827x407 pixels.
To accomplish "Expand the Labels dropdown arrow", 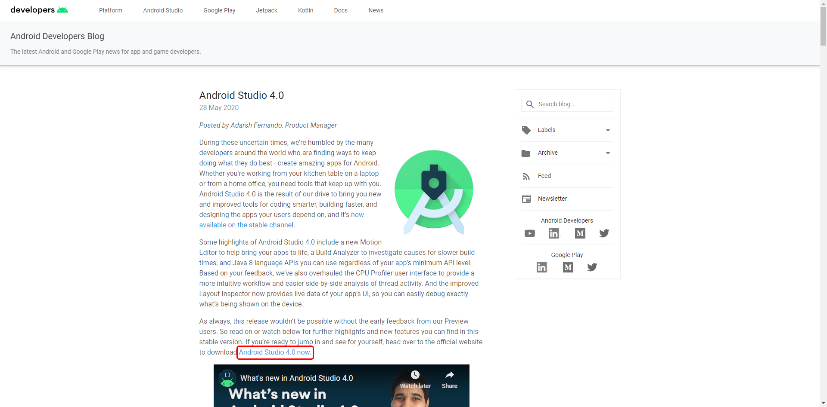I will click(x=608, y=130).
